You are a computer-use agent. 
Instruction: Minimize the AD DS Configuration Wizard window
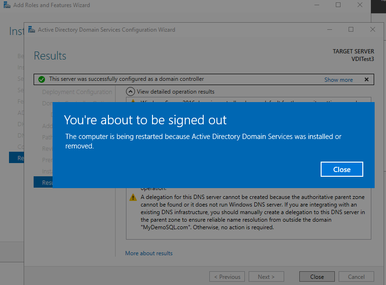329,30
